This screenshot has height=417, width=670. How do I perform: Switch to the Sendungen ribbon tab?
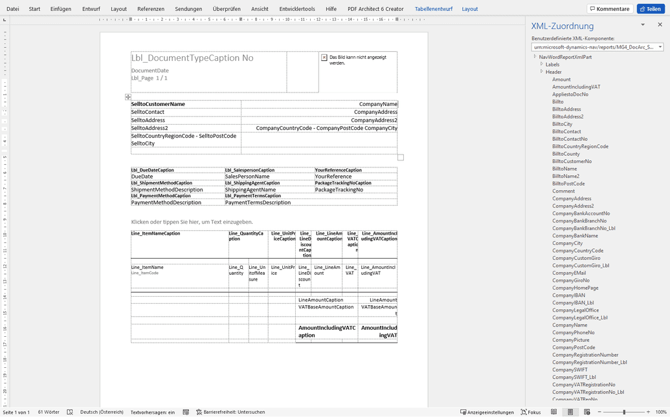188,8
